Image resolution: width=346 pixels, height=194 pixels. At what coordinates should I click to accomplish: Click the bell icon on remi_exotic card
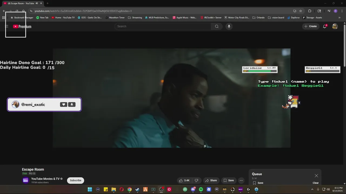(x=72, y=105)
